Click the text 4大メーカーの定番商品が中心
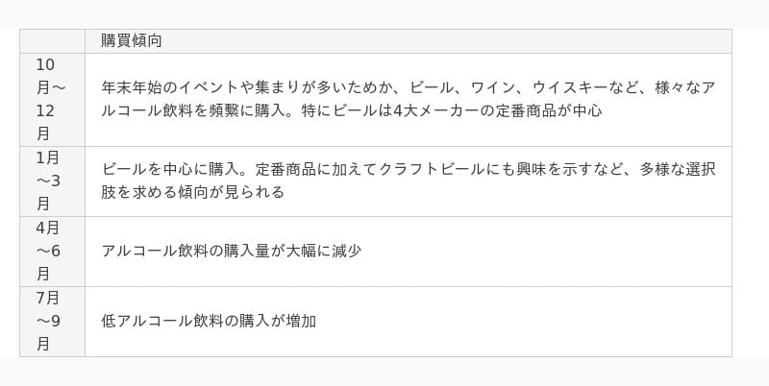 click(x=498, y=110)
